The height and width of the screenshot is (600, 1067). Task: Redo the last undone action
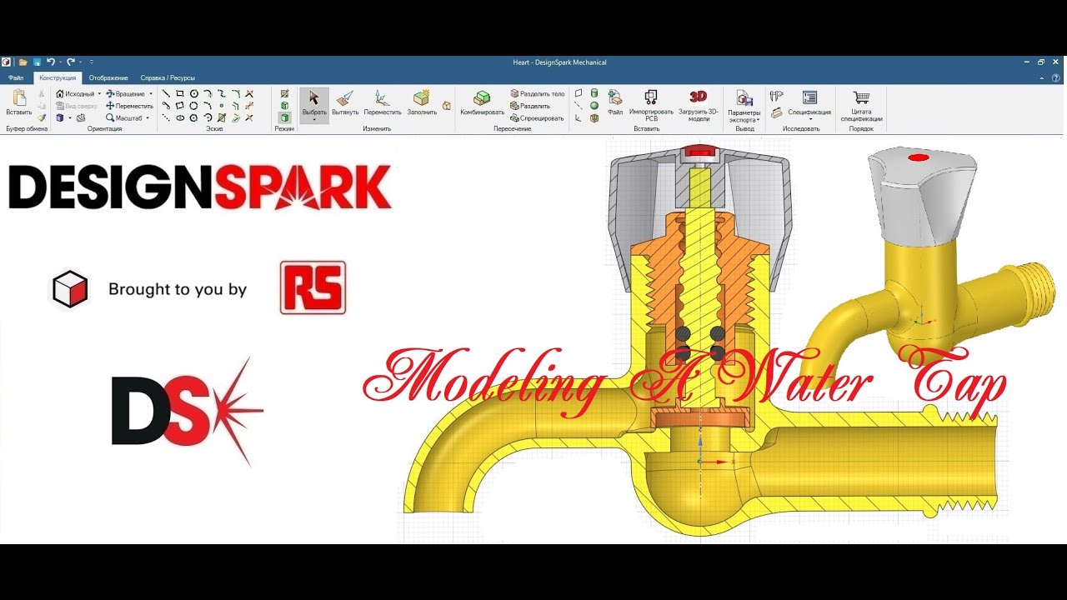tap(70, 62)
